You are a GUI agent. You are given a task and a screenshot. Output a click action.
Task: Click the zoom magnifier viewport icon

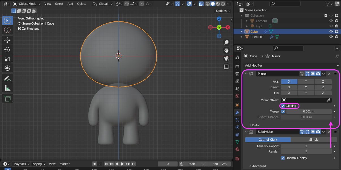226,42
